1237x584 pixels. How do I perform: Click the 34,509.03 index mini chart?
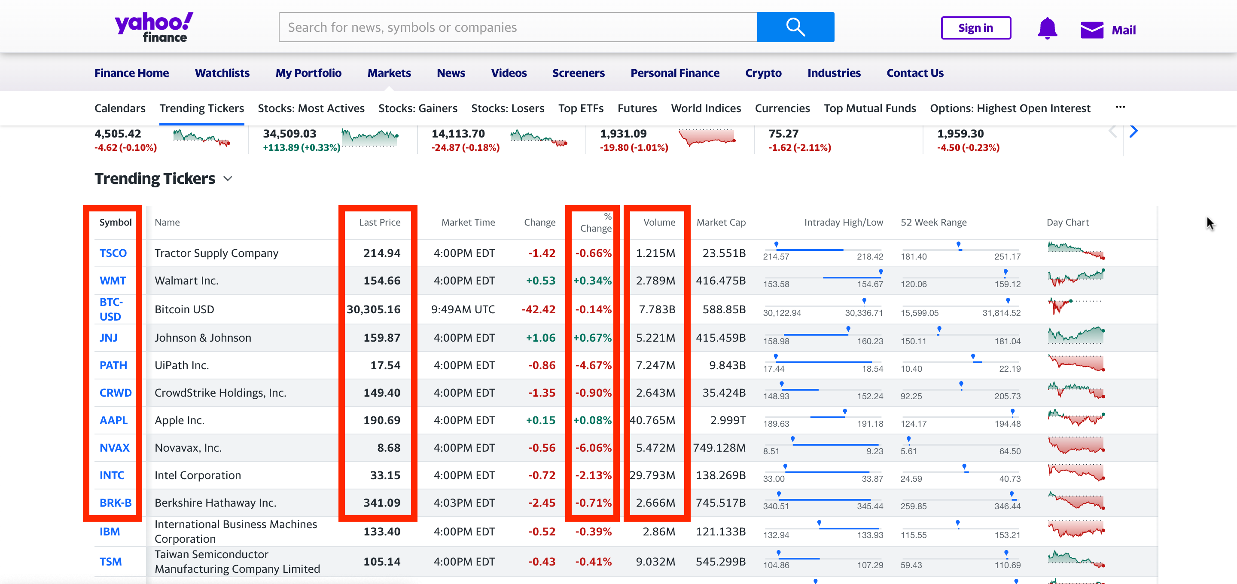point(370,138)
